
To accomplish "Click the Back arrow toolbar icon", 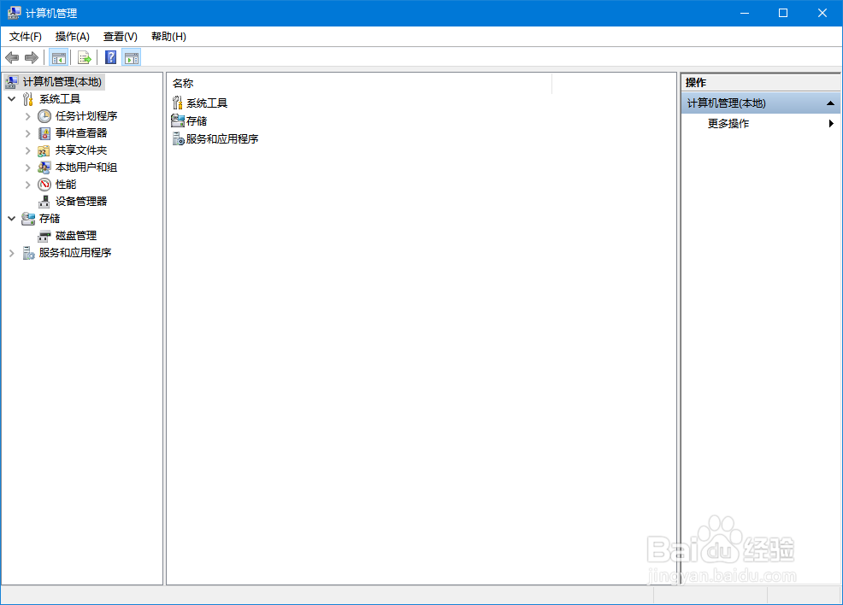I will coord(12,57).
